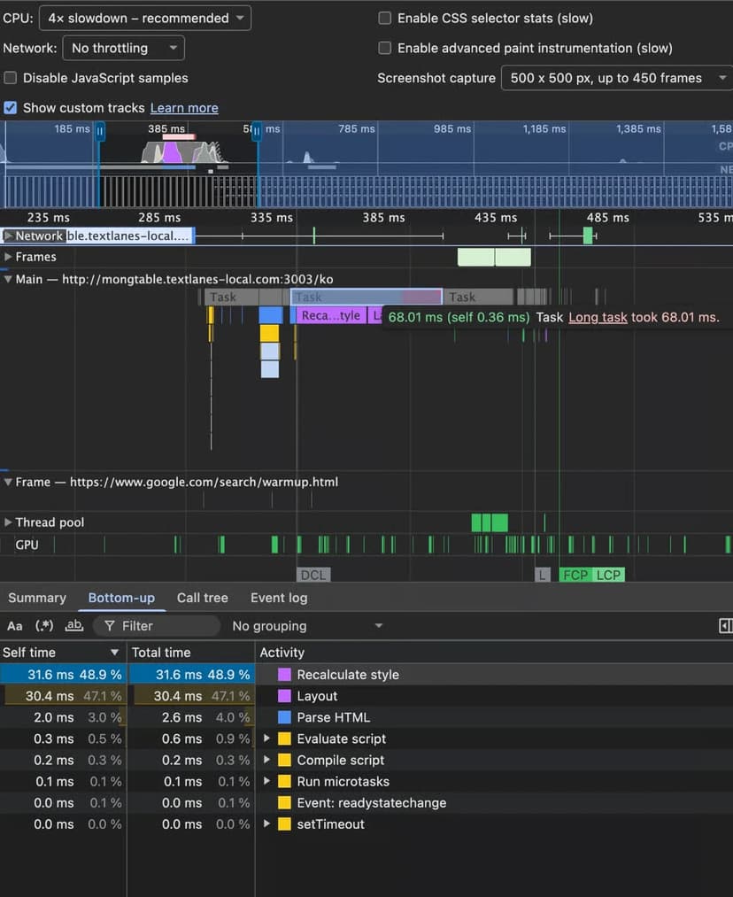Uncheck Show custom tracks

click(x=11, y=107)
